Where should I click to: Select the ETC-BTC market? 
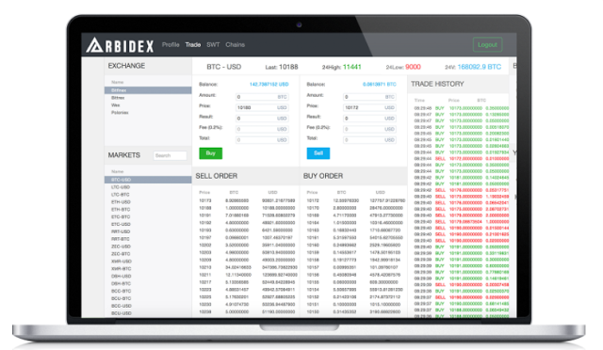[x=148, y=216]
